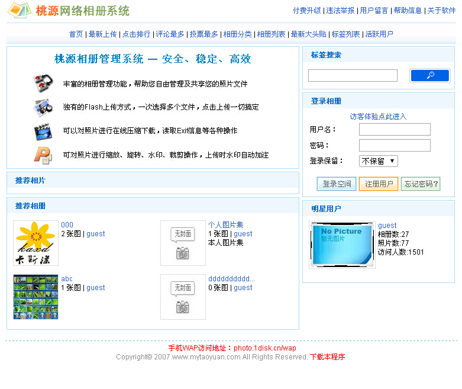Click the 本人图片集 description text
Screen dimensions: 462x389
[226, 243]
